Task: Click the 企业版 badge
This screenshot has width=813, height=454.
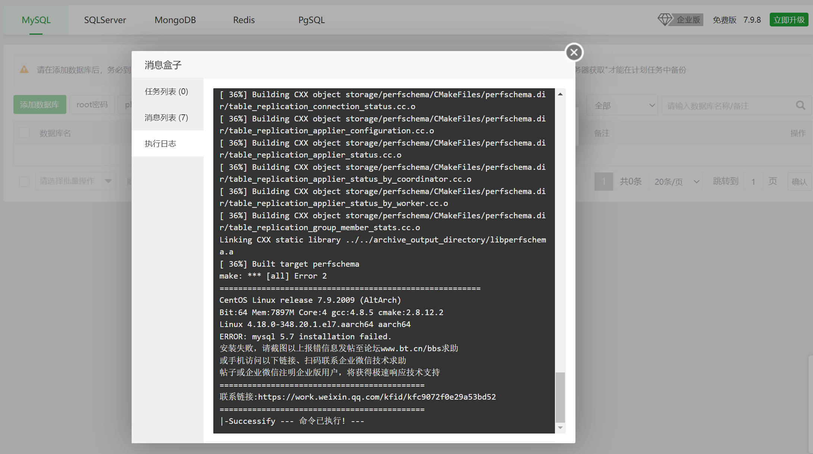Action: 688,20
